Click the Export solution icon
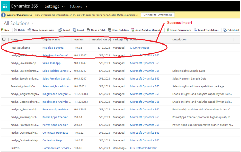 pyautogui.click(x=74, y=30)
